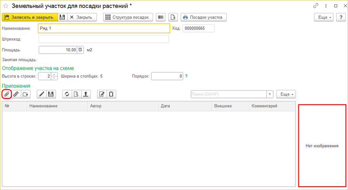Open the top Еще dropdown menu
The height and width of the screenshot is (190, 348).
point(324,17)
